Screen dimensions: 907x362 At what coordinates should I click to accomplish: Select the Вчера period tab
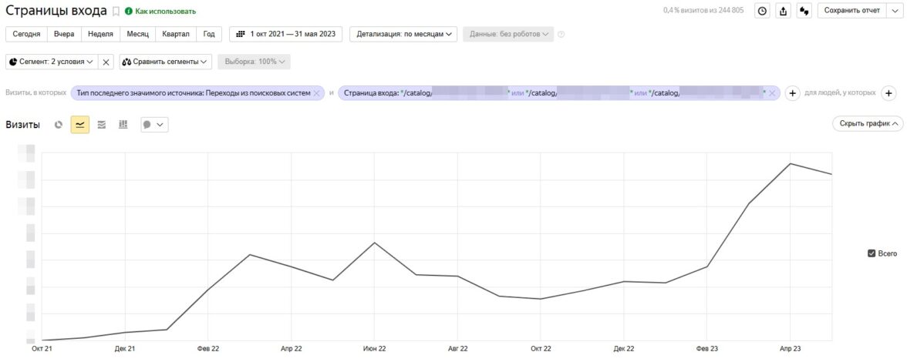[64, 34]
